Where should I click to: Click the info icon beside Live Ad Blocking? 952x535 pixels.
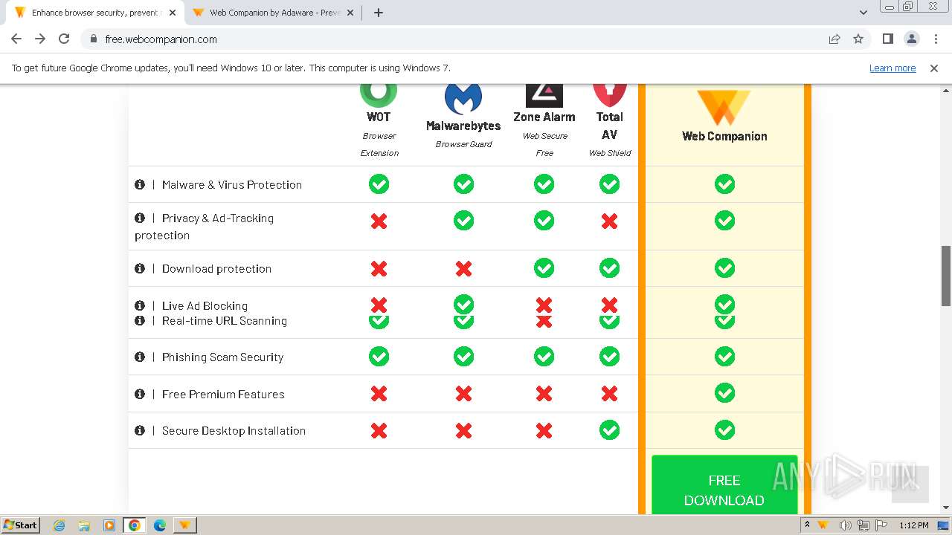pyautogui.click(x=140, y=305)
